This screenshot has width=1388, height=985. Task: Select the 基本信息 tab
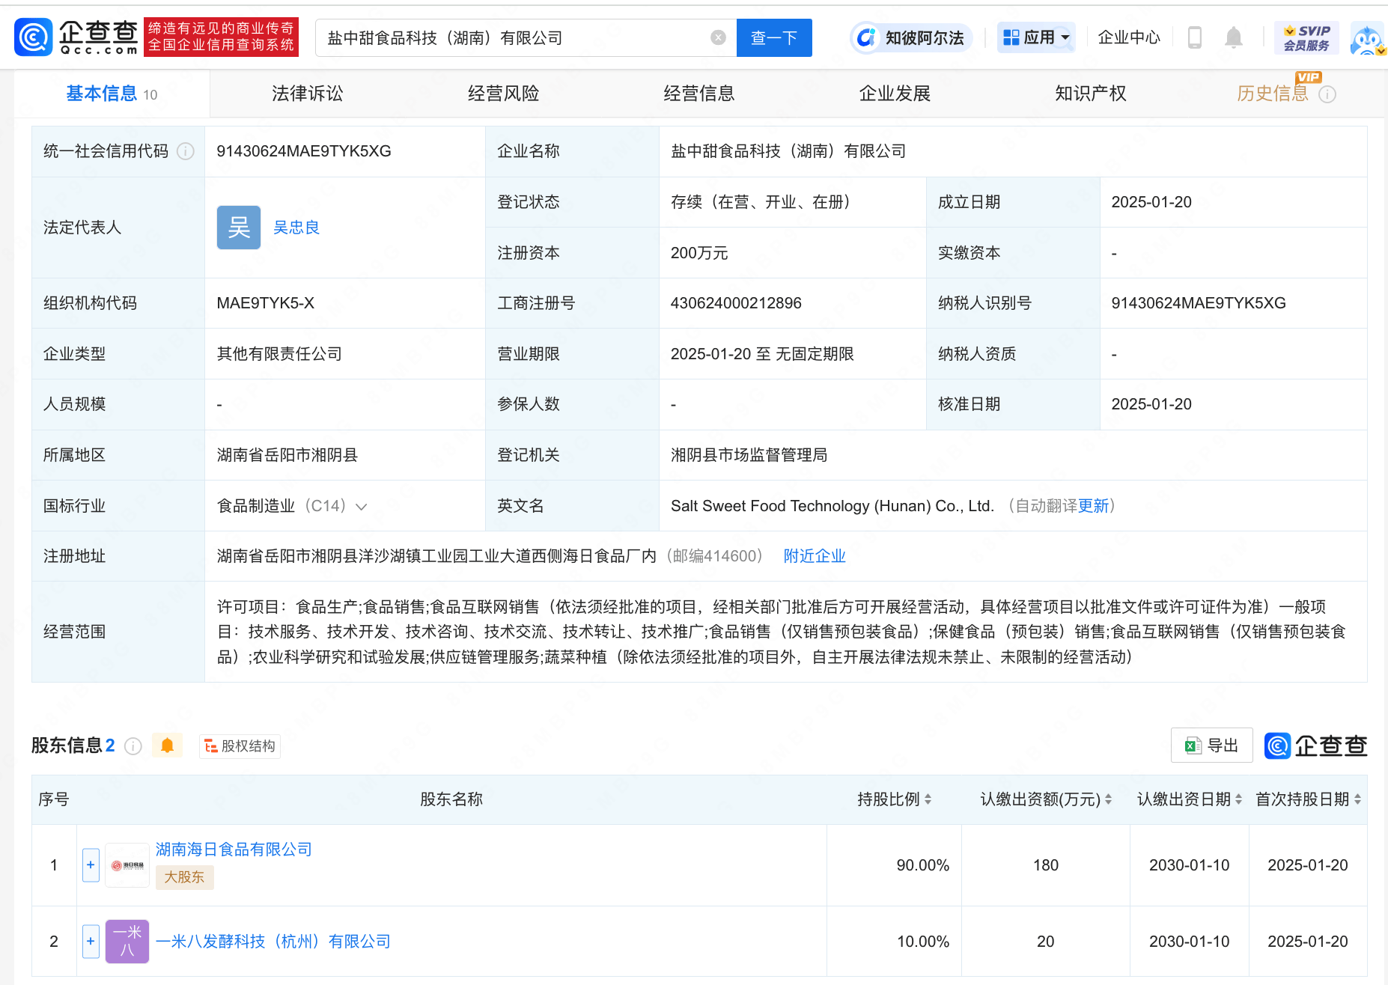tap(112, 94)
